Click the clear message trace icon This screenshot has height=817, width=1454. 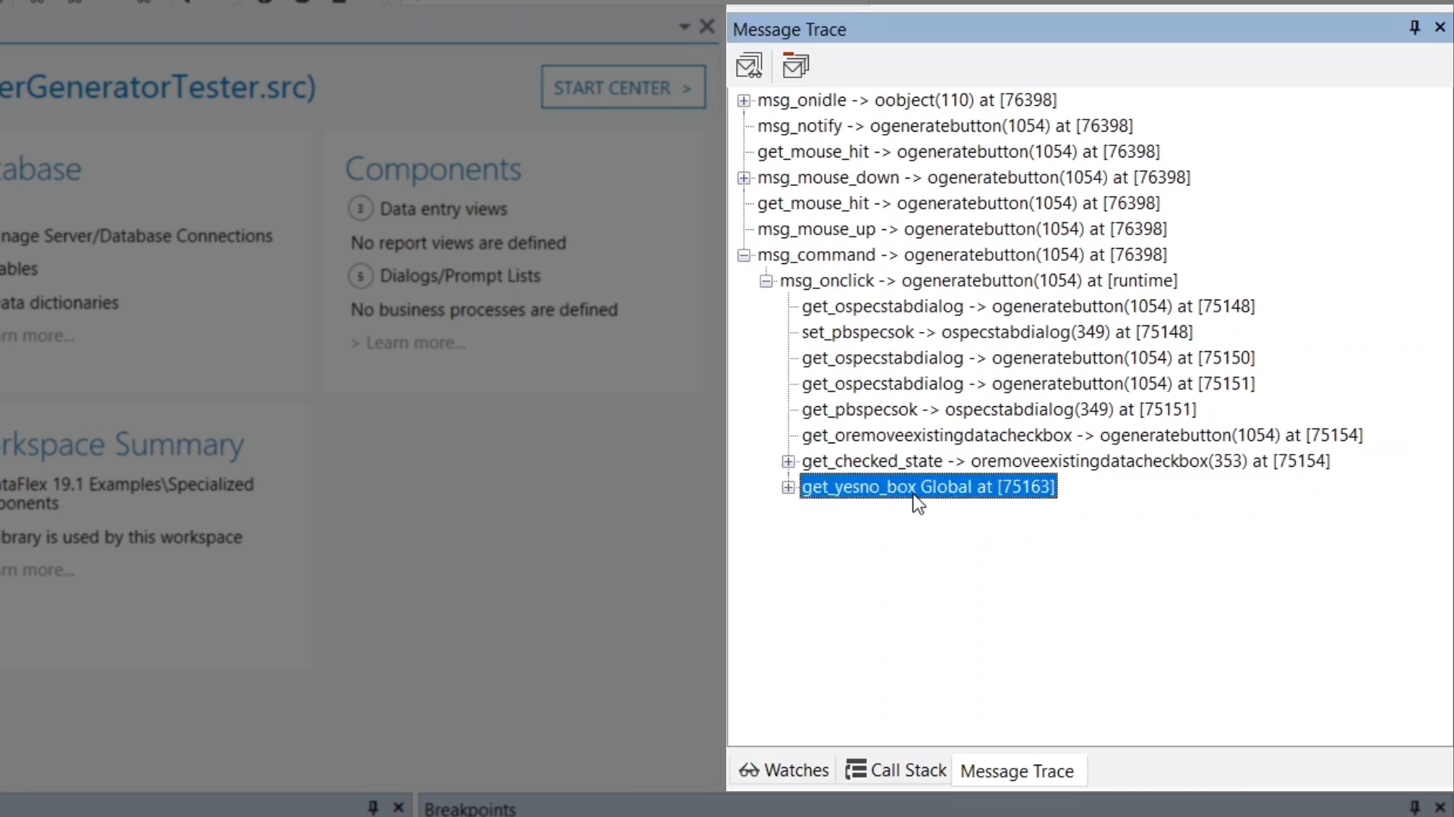[795, 66]
